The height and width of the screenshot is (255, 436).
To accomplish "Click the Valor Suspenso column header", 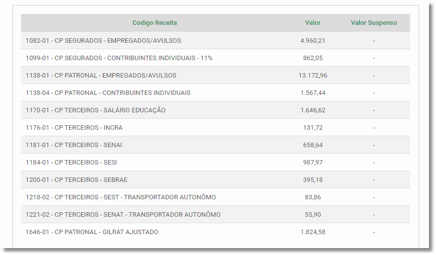I will click(374, 23).
